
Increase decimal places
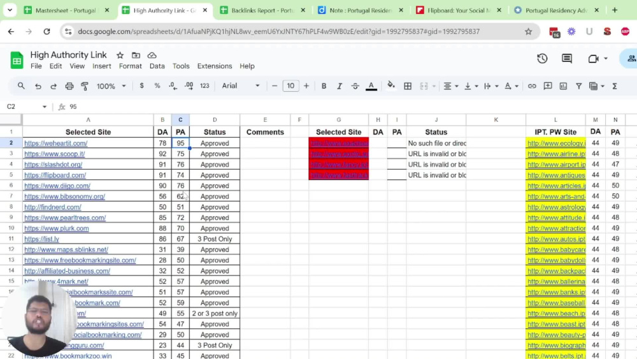click(x=189, y=86)
